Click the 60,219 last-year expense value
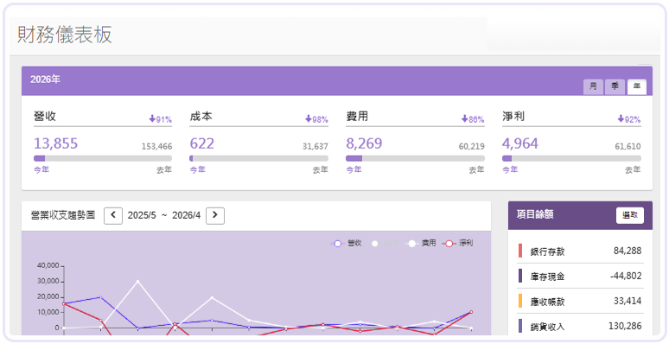 click(471, 146)
